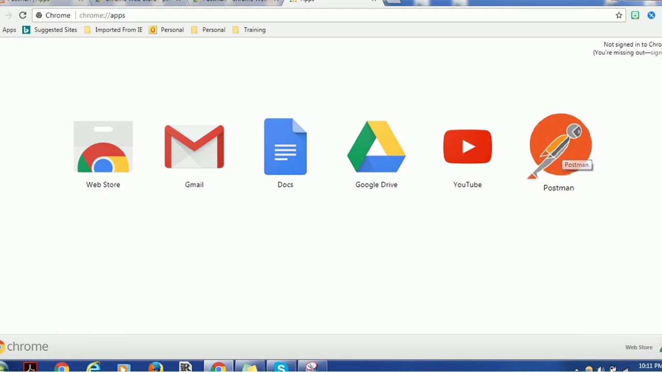Expand the Personal bookmark folder with folder icon
The height and width of the screenshot is (372, 662).
click(x=208, y=30)
